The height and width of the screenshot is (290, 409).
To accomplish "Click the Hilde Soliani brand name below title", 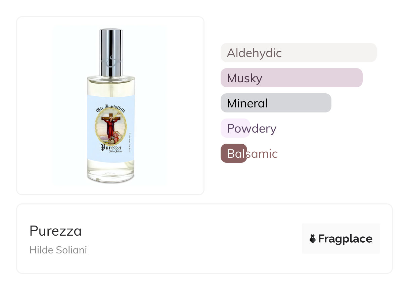I will pyautogui.click(x=58, y=250).
